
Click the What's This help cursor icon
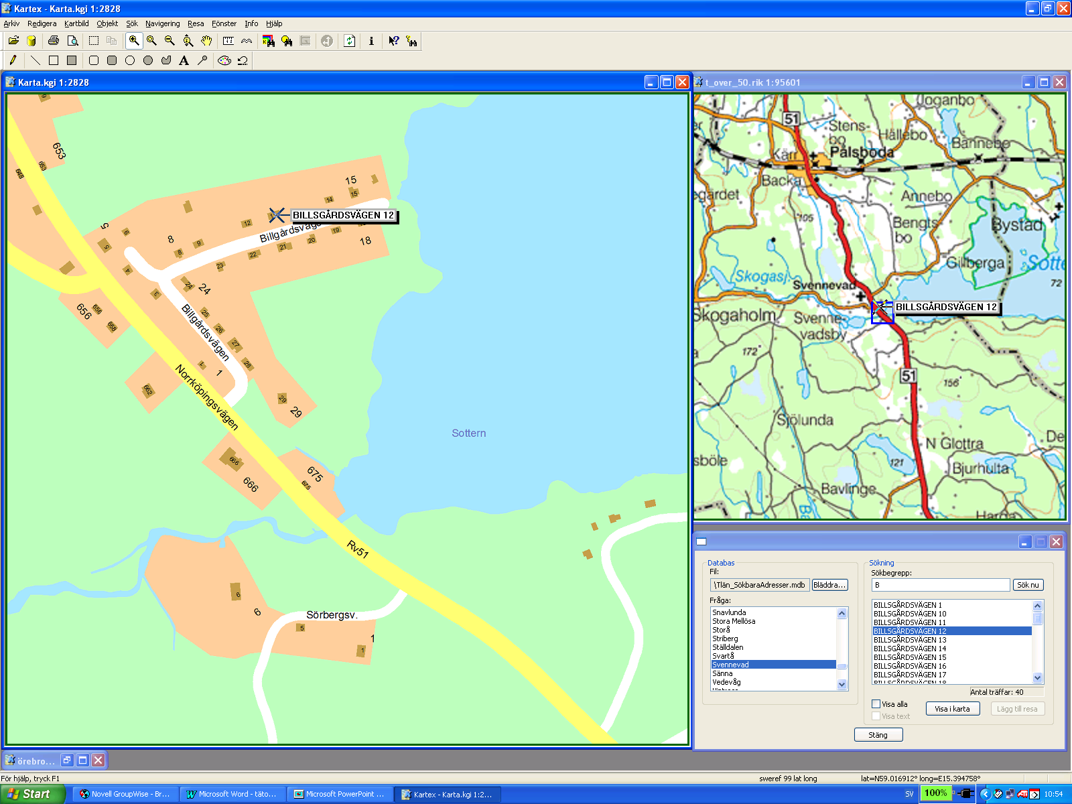(394, 41)
